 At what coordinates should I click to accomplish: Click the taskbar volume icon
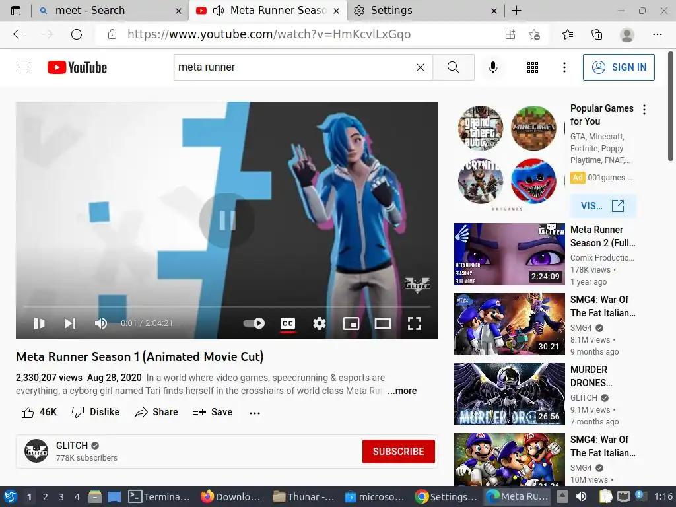click(581, 497)
